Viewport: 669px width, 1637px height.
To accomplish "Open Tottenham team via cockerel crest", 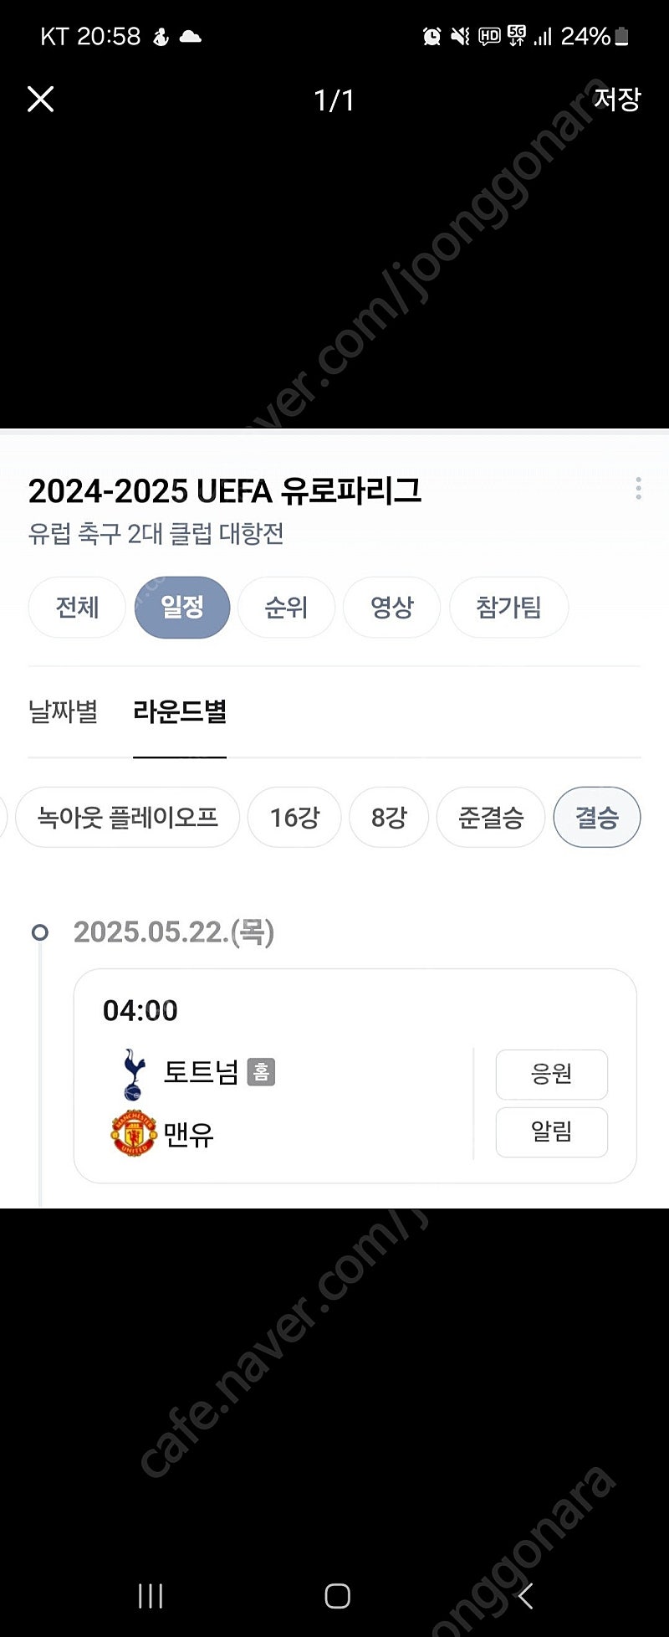I will coord(134,1074).
